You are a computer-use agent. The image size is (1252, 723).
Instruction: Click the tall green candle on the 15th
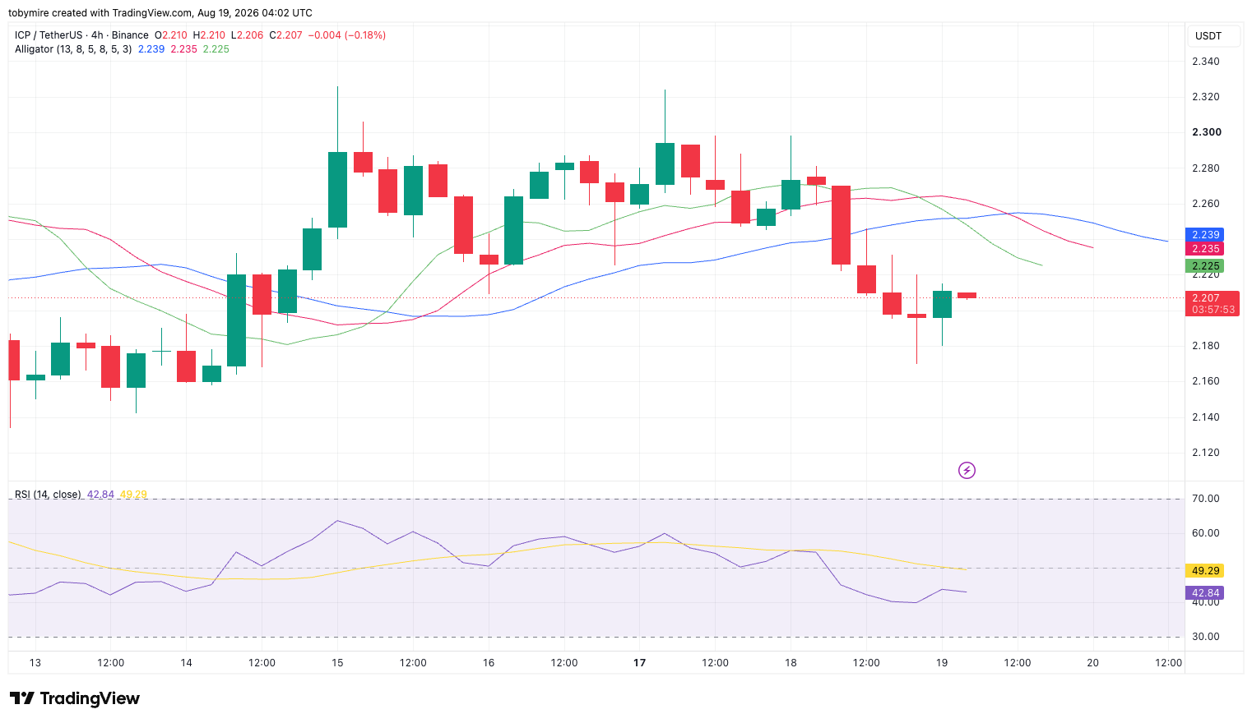point(337,190)
